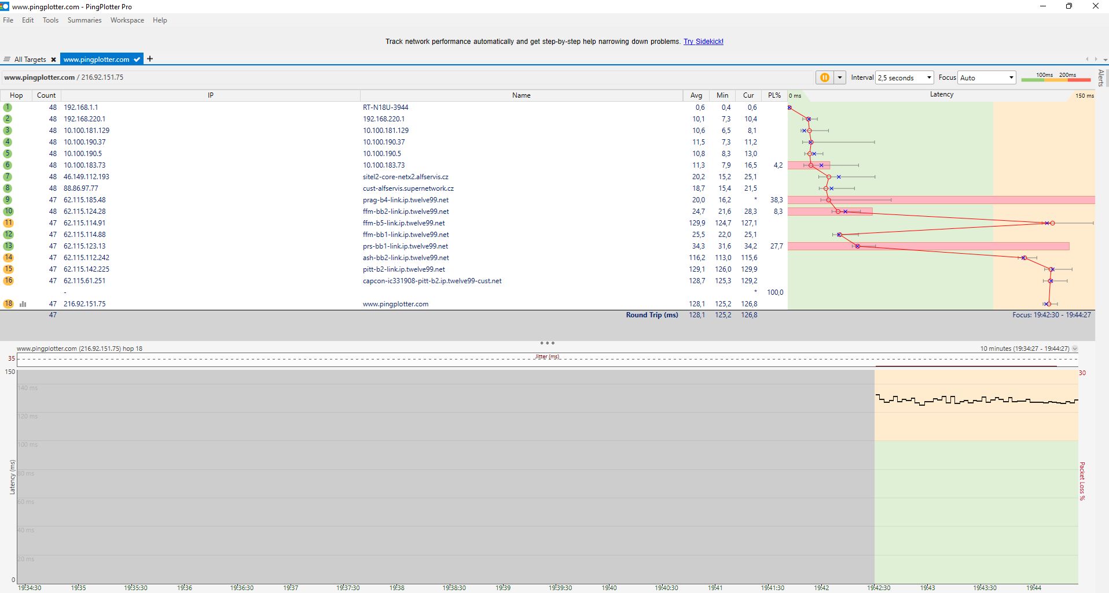1109x593 pixels.
Task: Select hop 18 orange circle icon
Action: [8, 304]
